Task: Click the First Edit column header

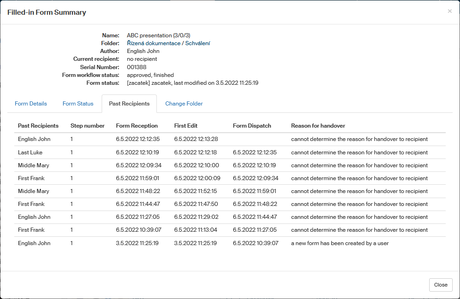Action: (186, 126)
